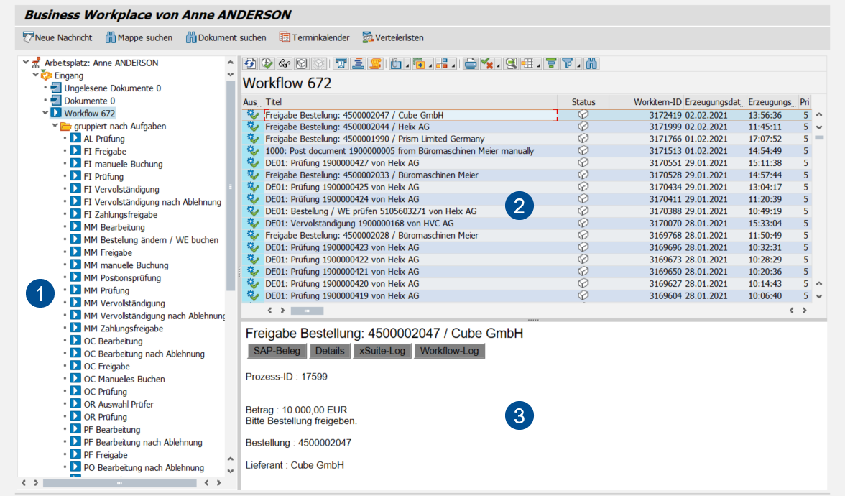Collapse the Eingang tree node

34,75
